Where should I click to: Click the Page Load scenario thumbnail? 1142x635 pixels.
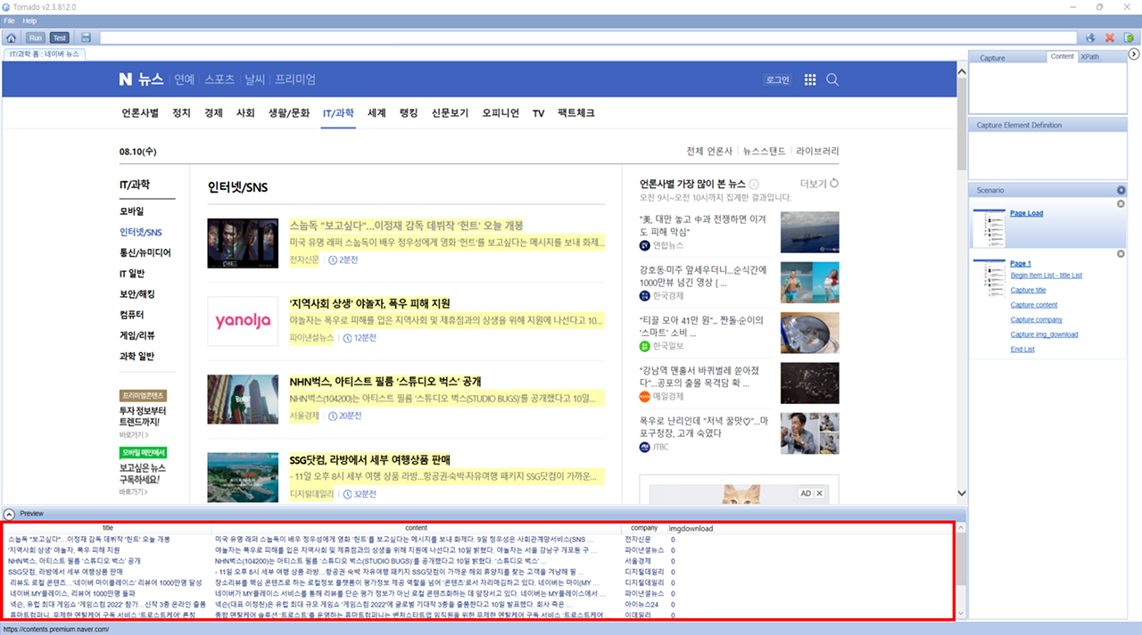[989, 228]
